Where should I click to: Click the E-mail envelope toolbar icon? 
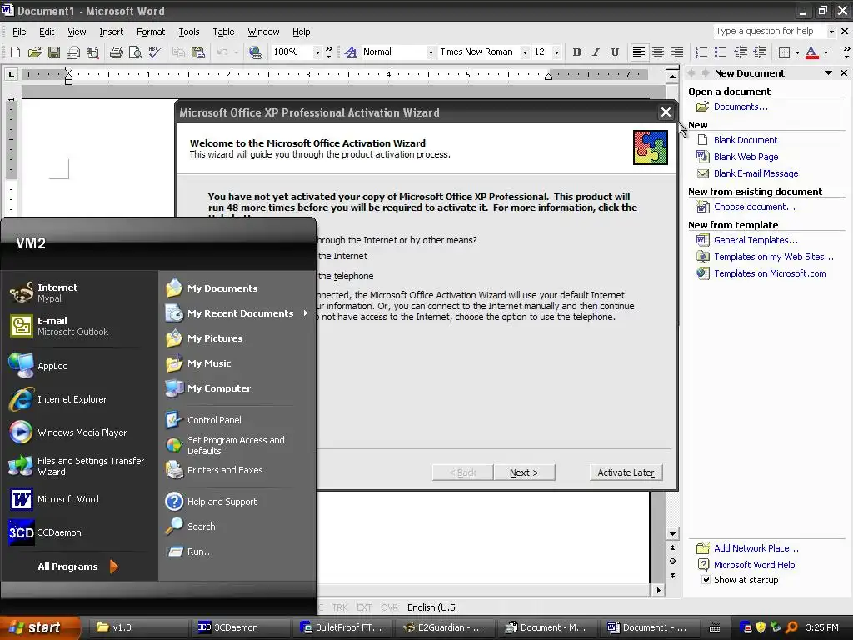[73, 52]
